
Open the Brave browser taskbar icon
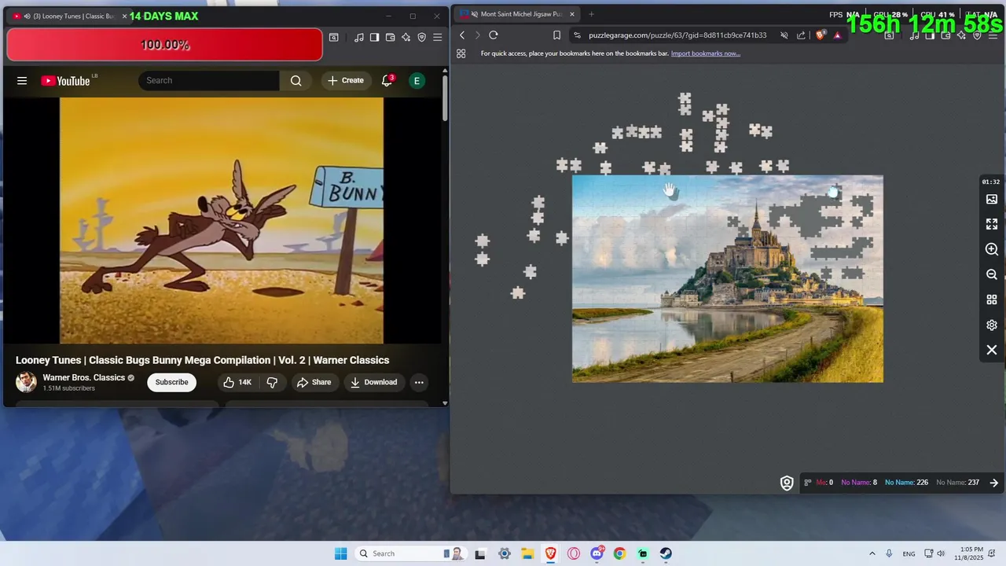coord(551,553)
